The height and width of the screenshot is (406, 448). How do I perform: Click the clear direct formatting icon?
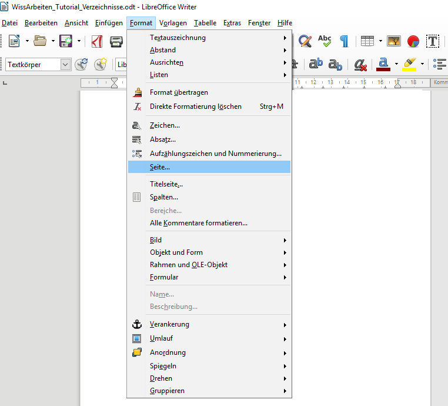(360, 64)
